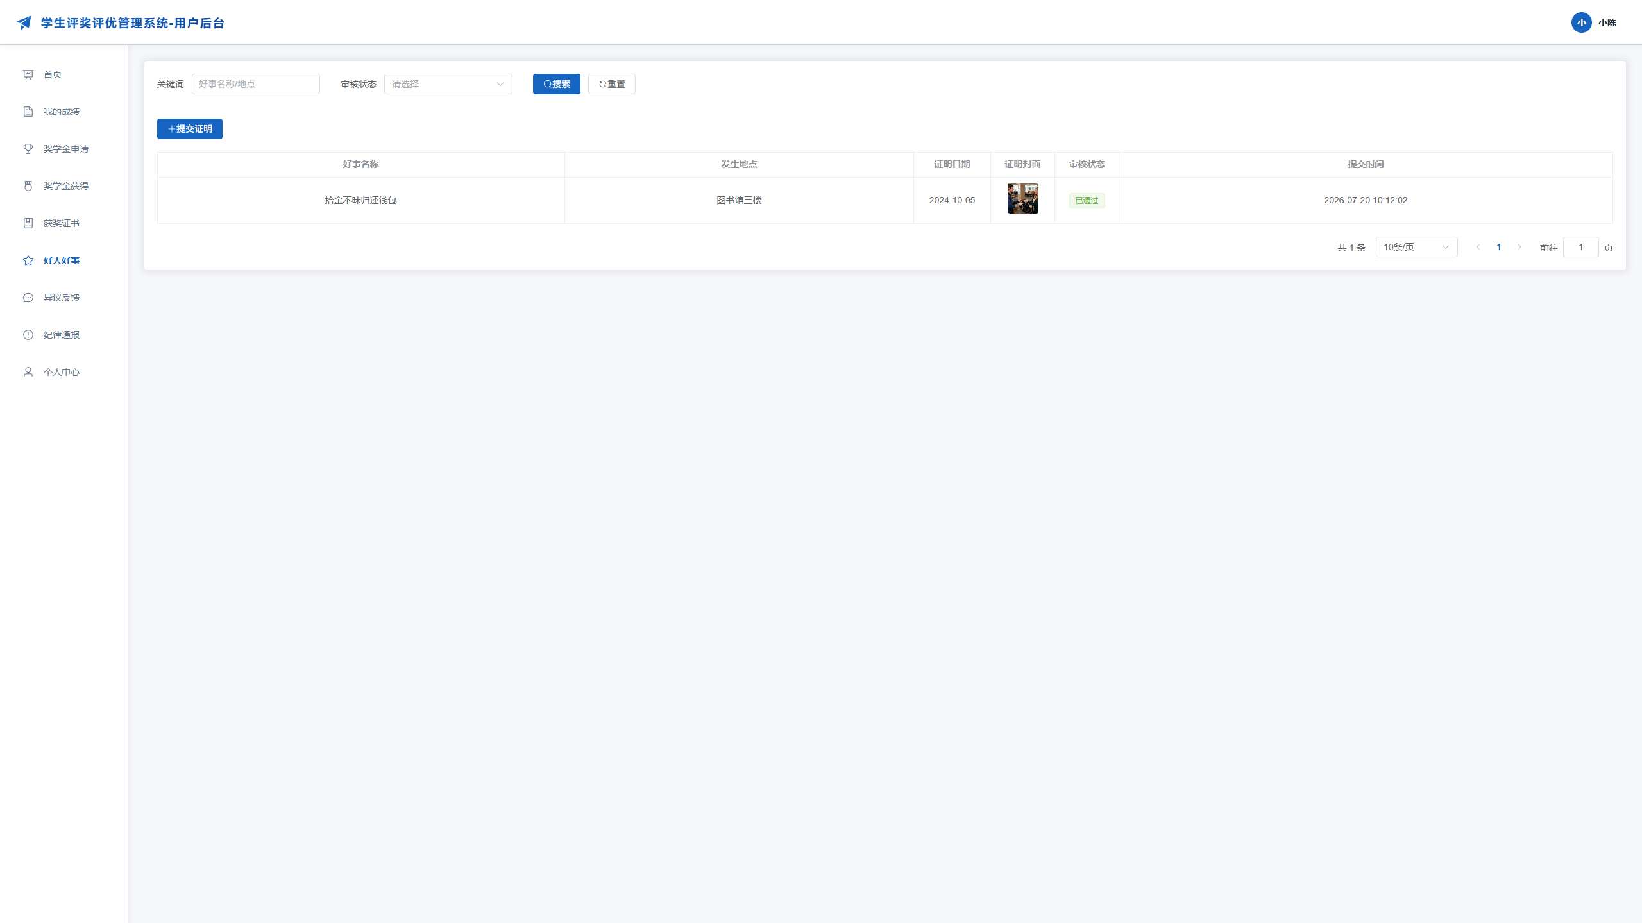Screen dimensions: 1642x923
Task: Click the 奖学金申请 trophy icon
Action: (x=28, y=149)
